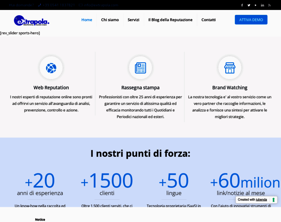The image size is (281, 222).
Task: Click the iubenda green keyhole icon
Action: tap(274, 200)
